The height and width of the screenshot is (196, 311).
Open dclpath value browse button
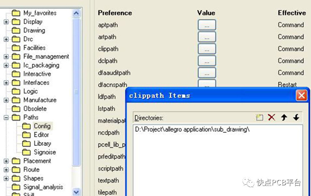click(x=207, y=61)
